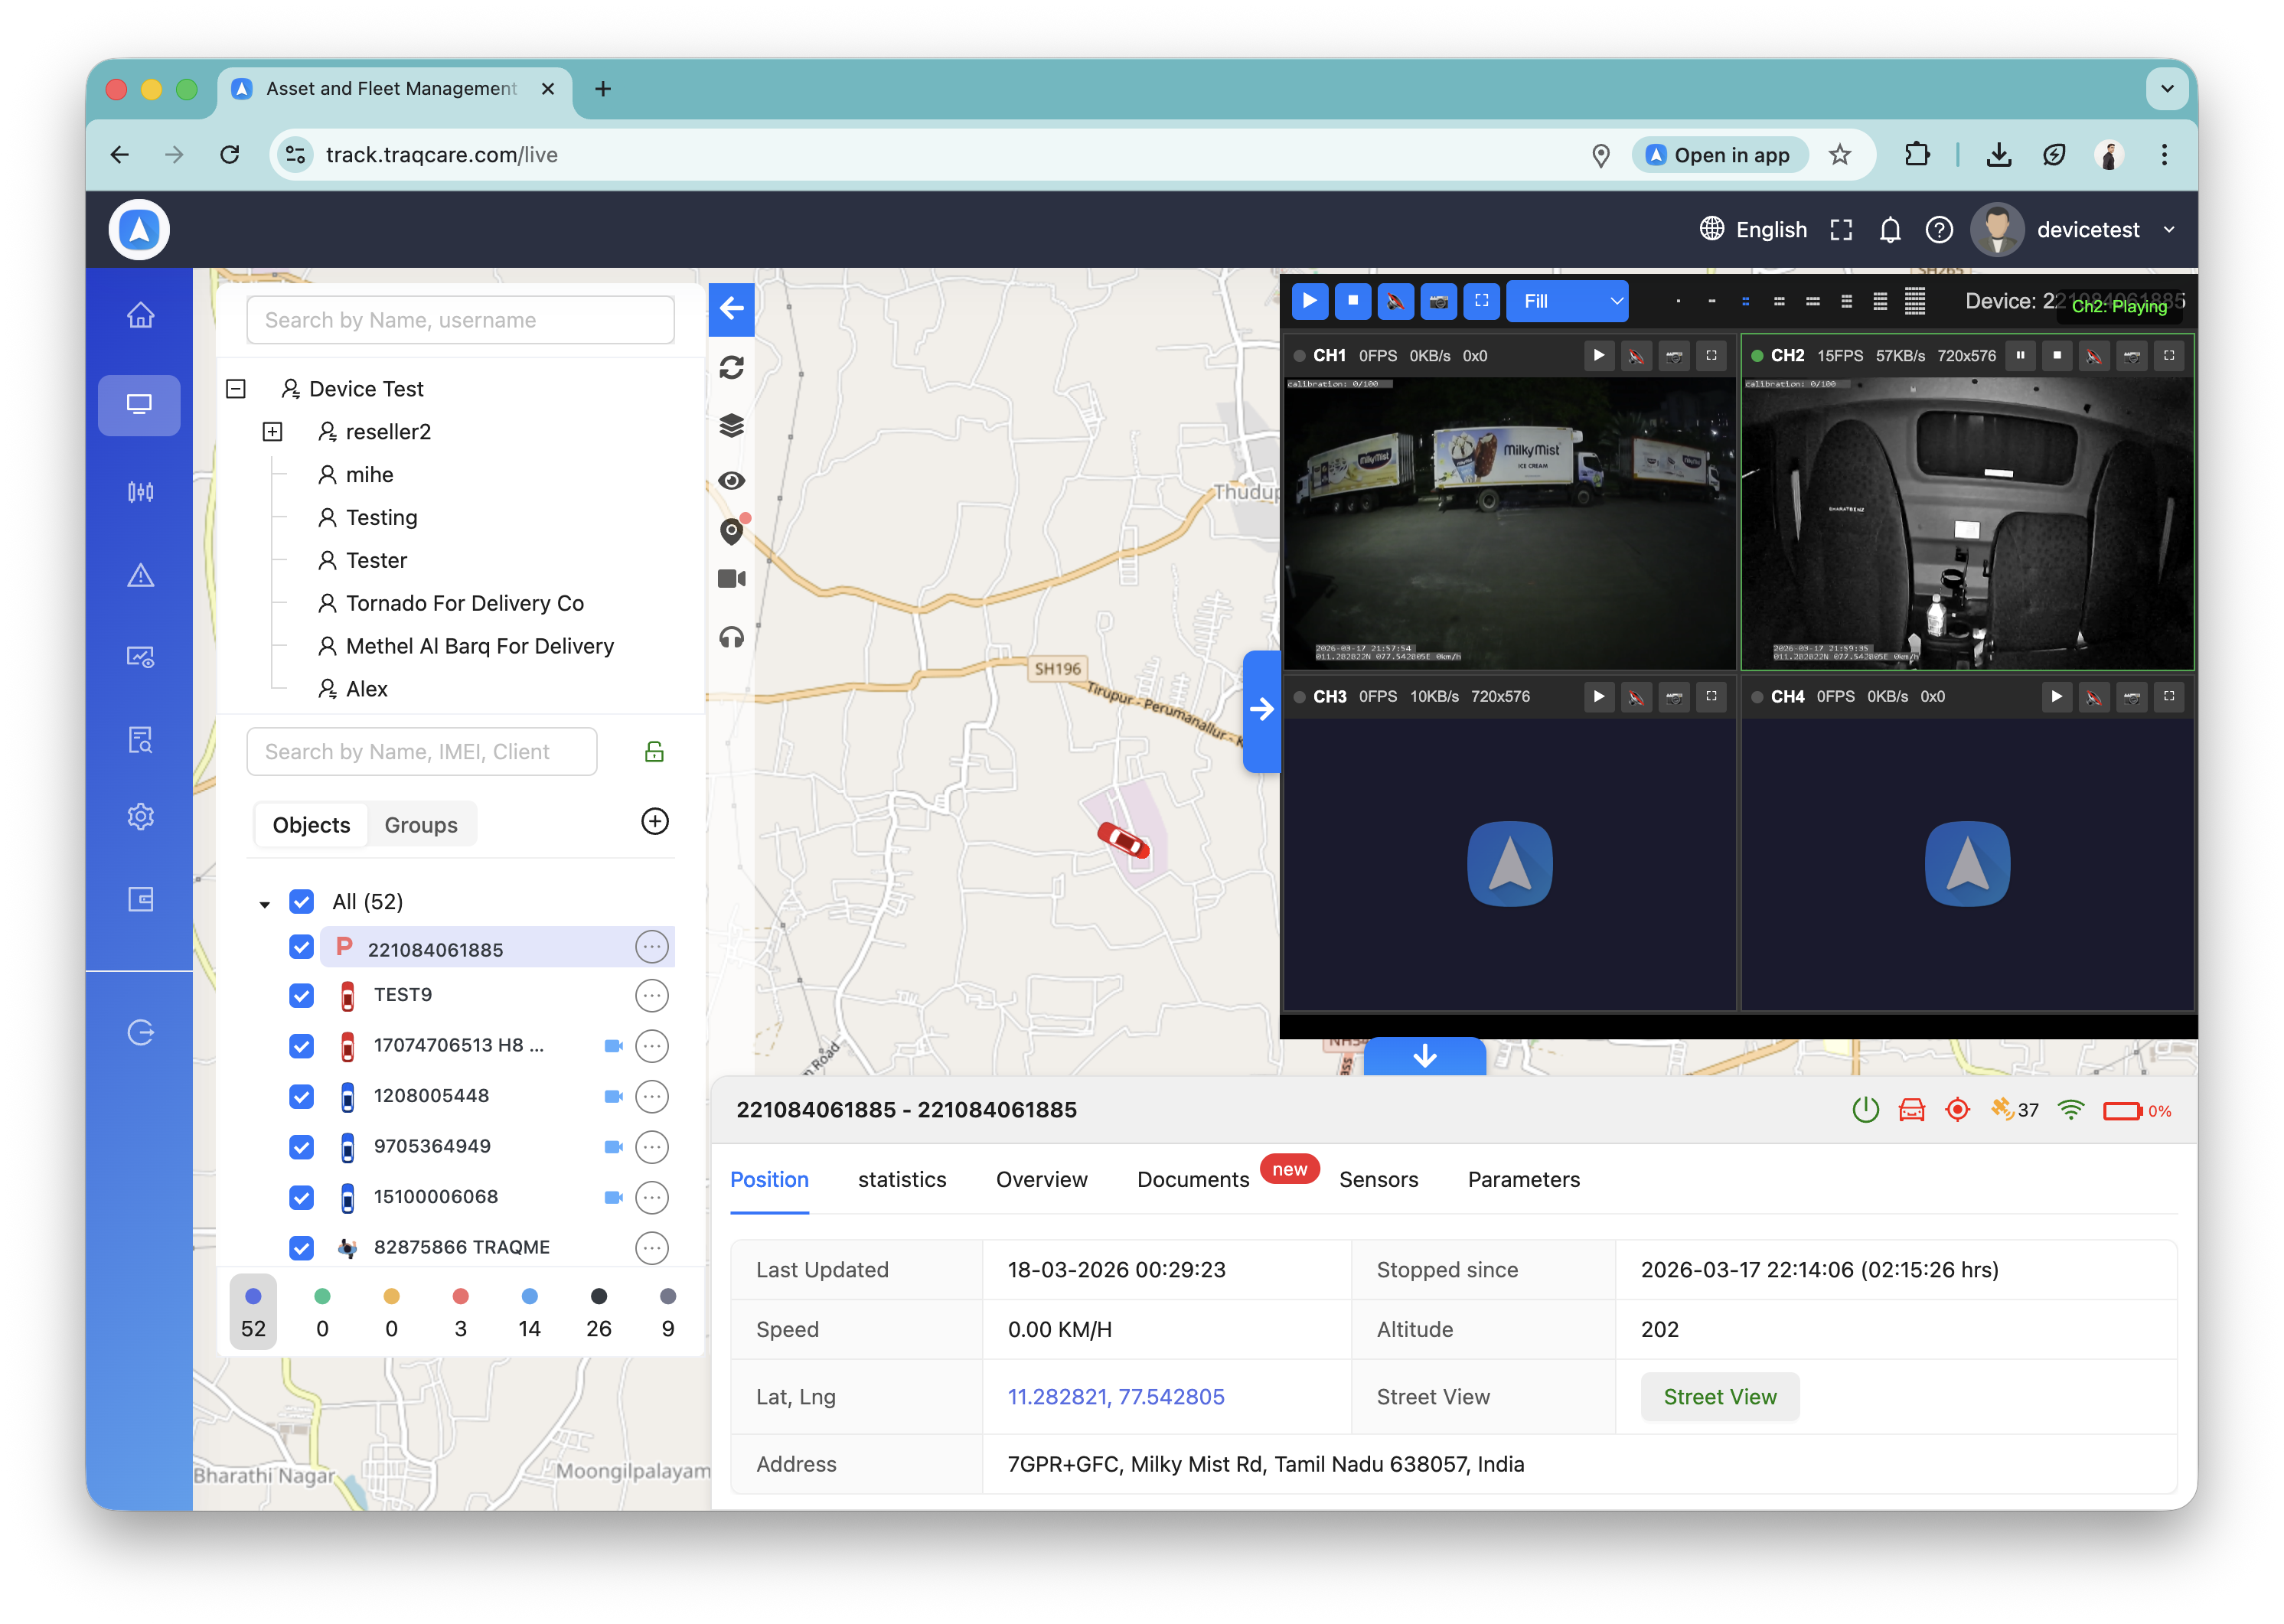The width and height of the screenshot is (2284, 1624).
Task: Stop the CH2 stream
Action: click(x=2057, y=355)
